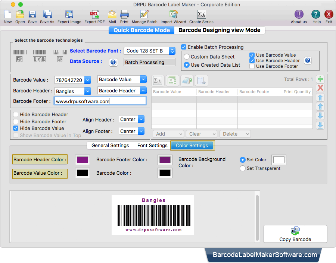Click the Barcode Footer text field
Screen dimensions: 336x263
(x=100, y=101)
